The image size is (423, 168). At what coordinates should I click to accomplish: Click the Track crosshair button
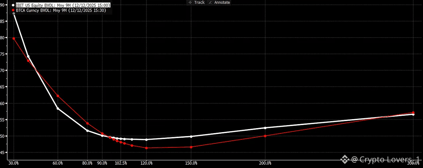(x=197, y=2)
